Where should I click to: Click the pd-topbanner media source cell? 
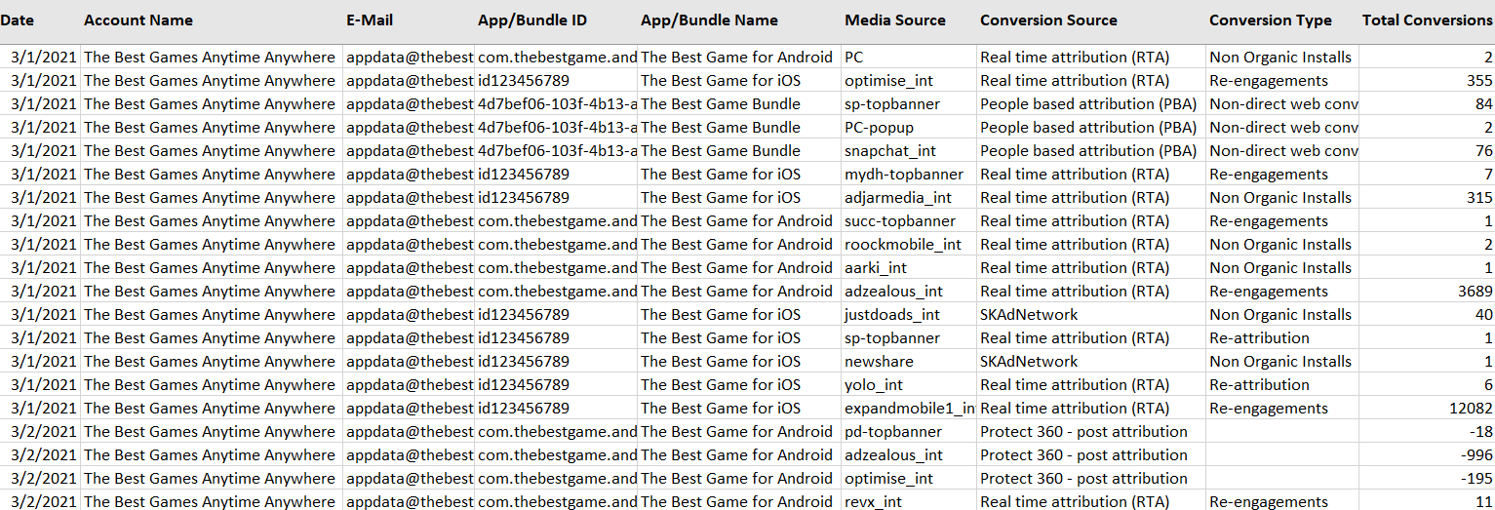point(892,432)
